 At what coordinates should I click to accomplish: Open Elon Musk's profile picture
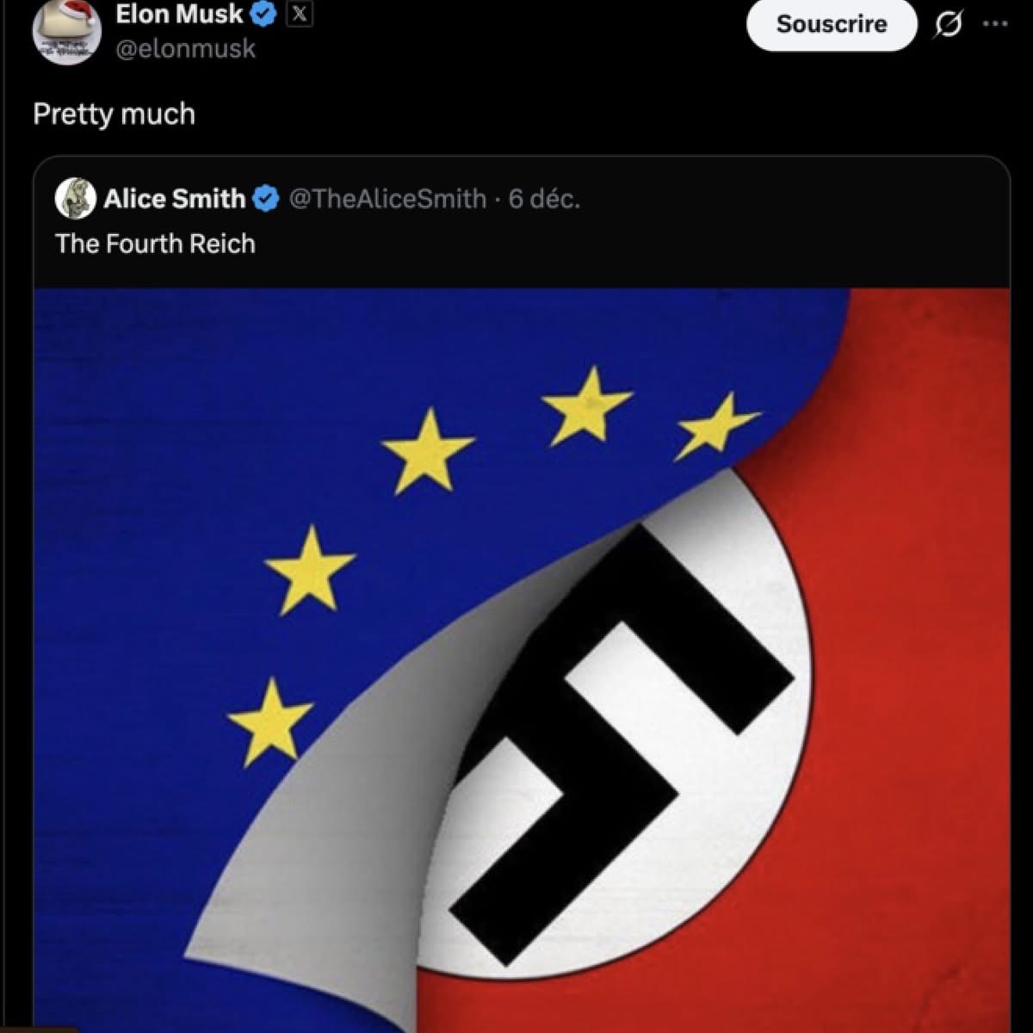click(67, 31)
